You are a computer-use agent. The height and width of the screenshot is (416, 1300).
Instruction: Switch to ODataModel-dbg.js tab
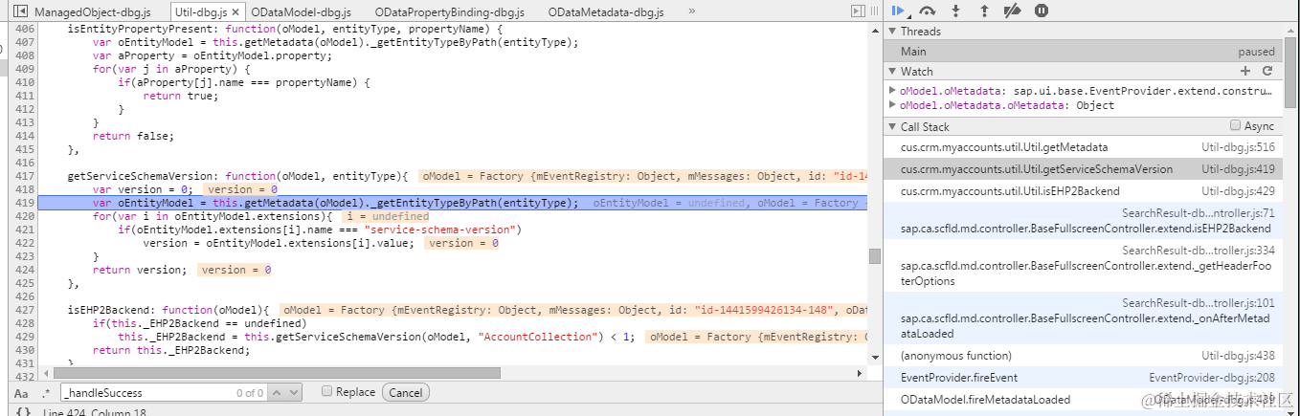click(301, 12)
